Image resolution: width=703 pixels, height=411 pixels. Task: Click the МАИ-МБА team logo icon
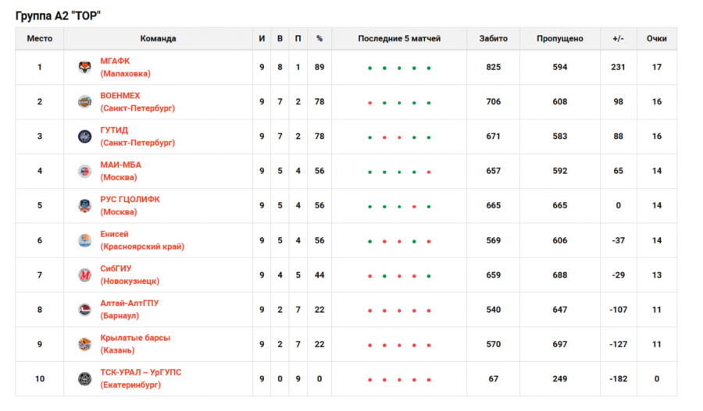point(84,171)
